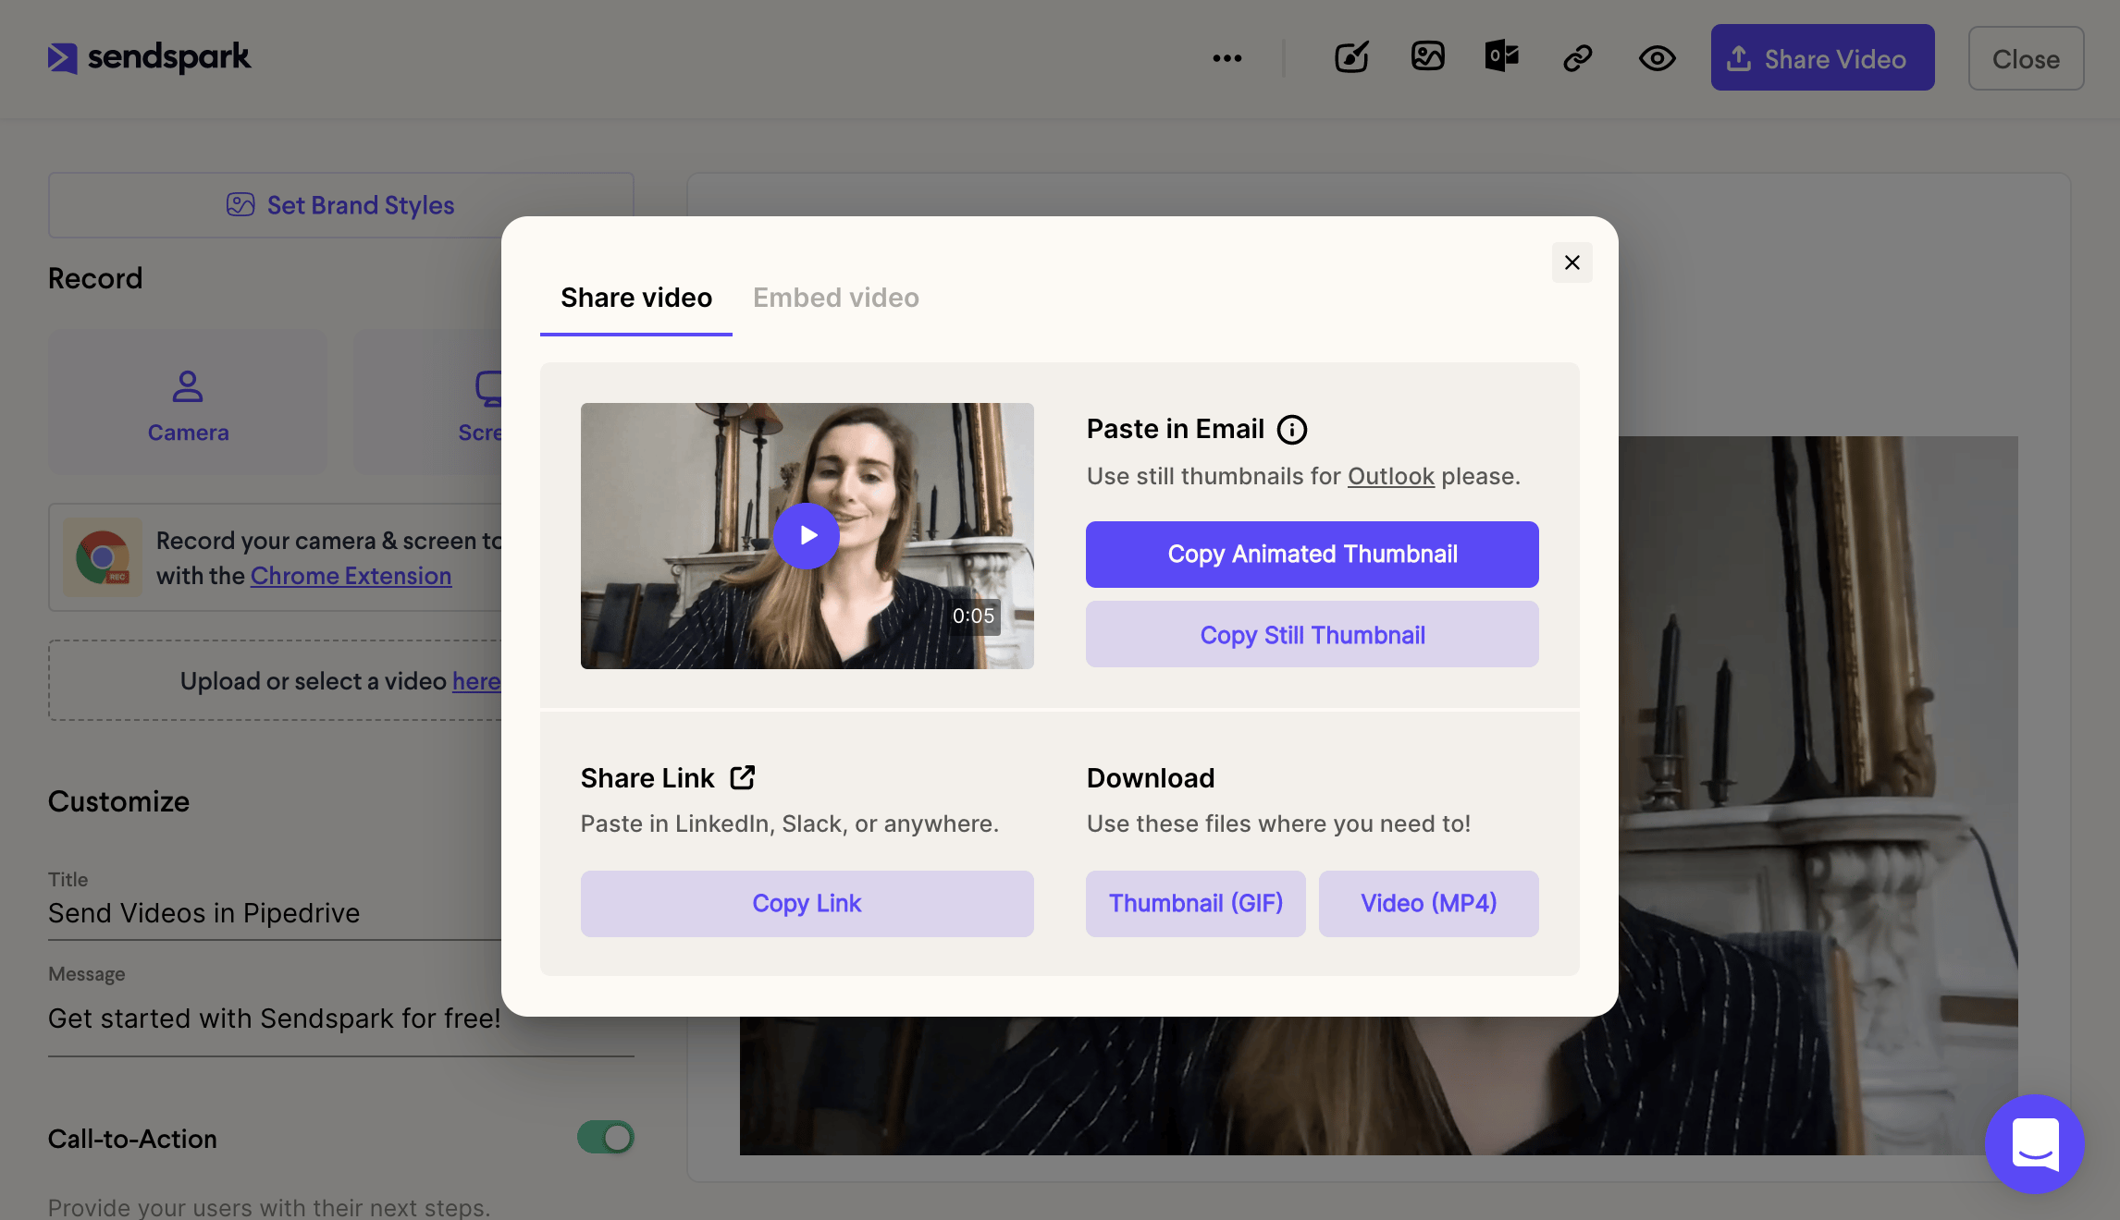This screenshot has height=1220, width=2120.
Task: Open the Outlook link in dialog text
Action: coord(1391,476)
